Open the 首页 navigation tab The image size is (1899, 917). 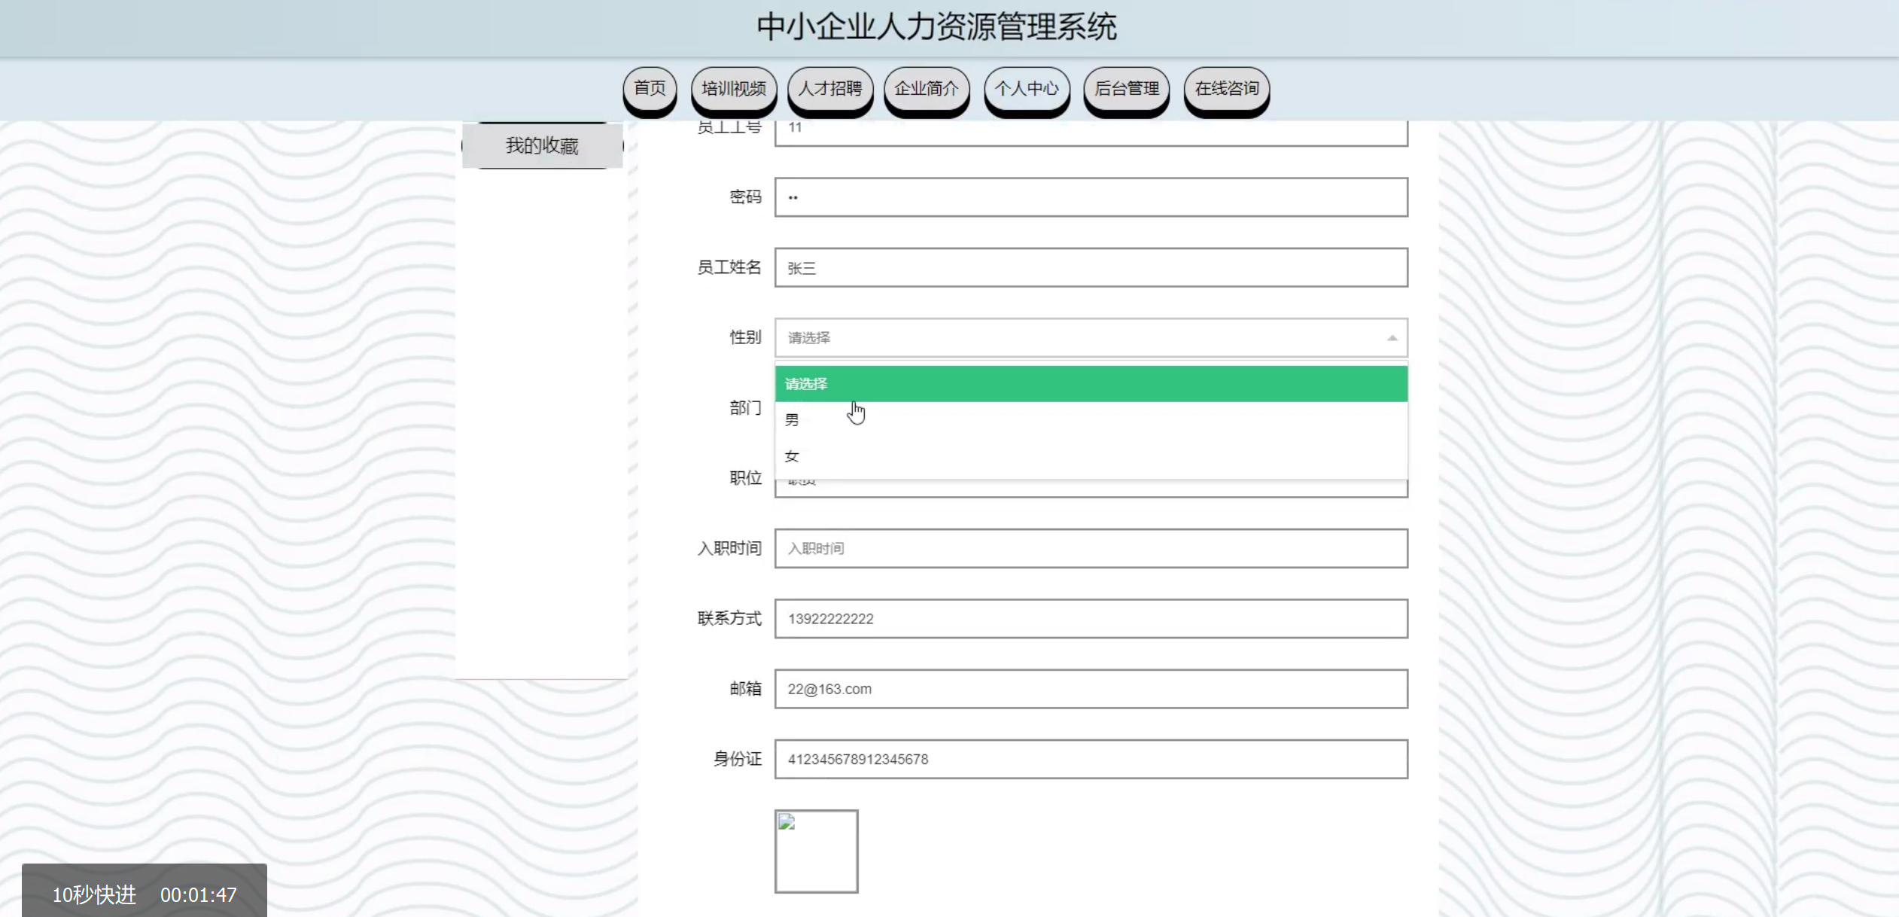click(x=650, y=89)
